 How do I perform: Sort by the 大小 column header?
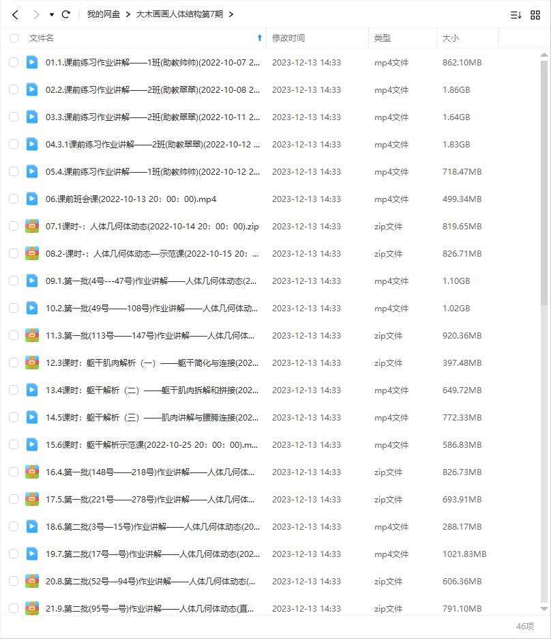[x=450, y=38]
